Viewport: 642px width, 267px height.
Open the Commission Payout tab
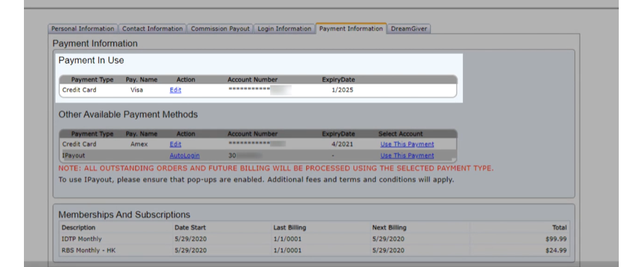click(x=220, y=29)
